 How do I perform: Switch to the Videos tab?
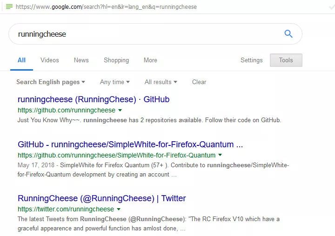pyautogui.click(x=50, y=60)
